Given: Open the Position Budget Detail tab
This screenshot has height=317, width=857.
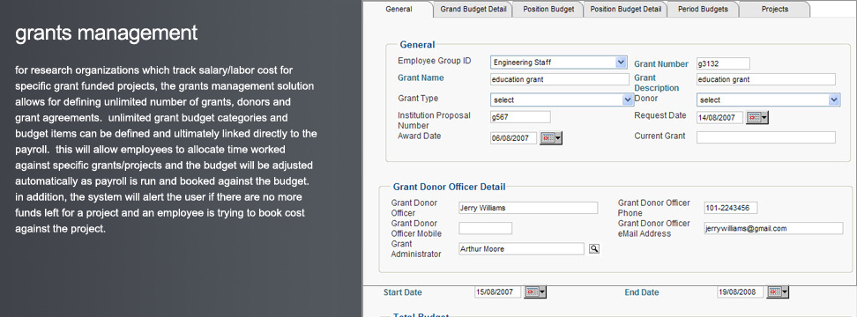Looking at the screenshot, I should point(625,10).
